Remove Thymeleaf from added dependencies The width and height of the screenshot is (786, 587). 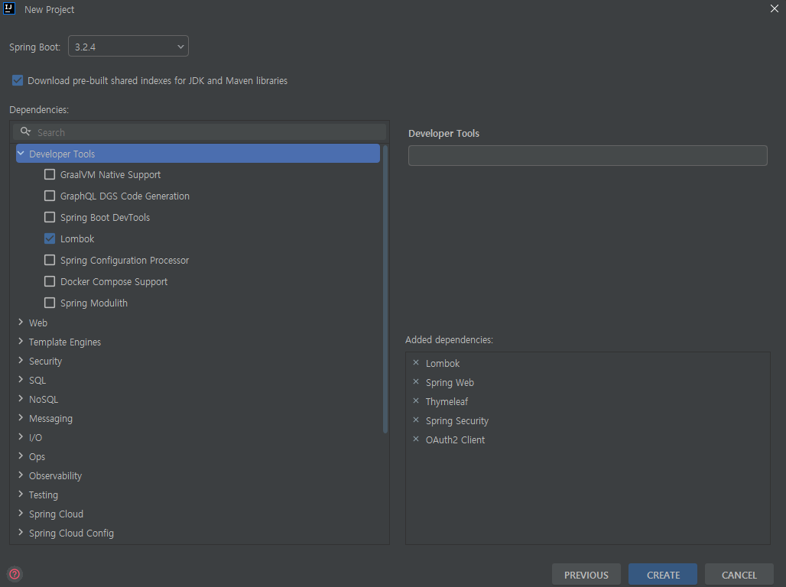[x=416, y=401]
